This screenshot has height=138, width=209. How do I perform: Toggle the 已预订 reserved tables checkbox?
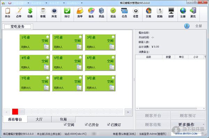point(108,124)
